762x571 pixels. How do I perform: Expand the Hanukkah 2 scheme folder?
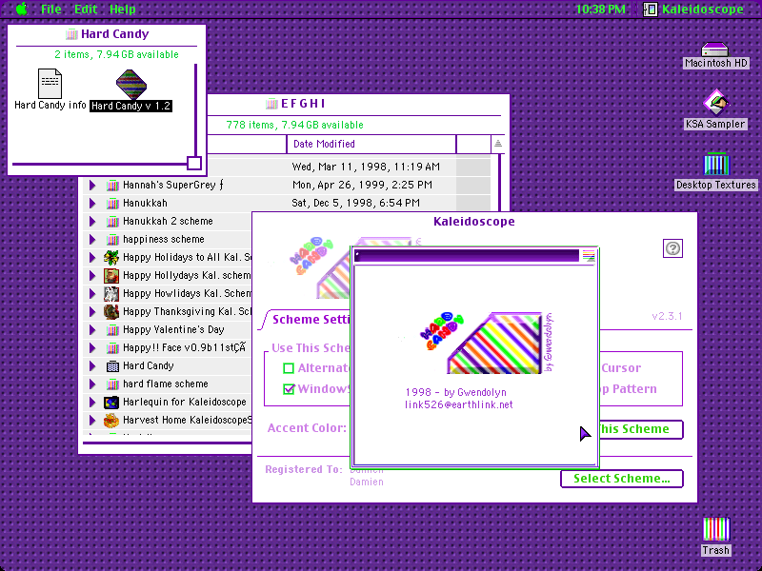click(x=91, y=222)
